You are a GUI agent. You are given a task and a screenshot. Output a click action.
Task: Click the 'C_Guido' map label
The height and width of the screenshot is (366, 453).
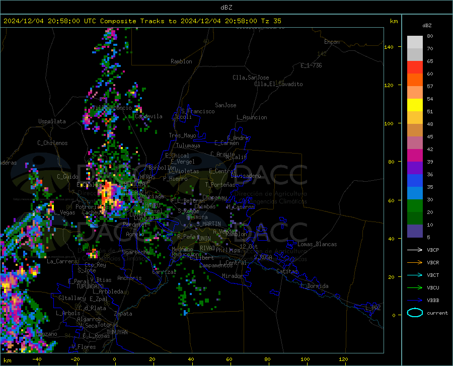coord(67,177)
